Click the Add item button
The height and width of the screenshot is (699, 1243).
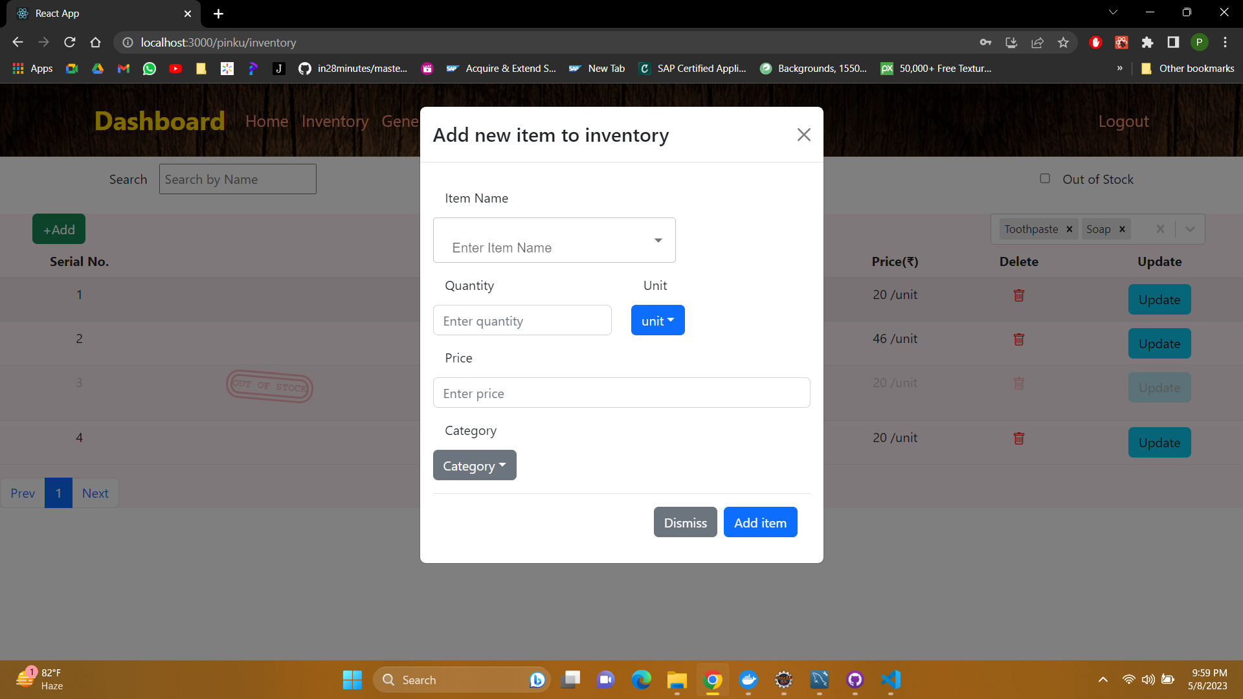tap(760, 522)
